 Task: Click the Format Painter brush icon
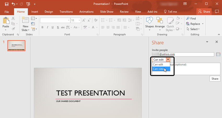(x=13, y=29)
